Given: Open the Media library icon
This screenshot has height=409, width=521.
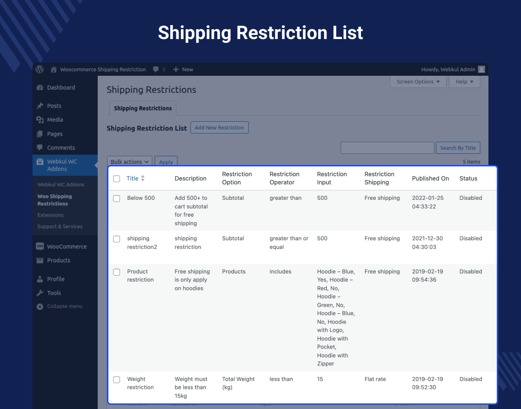Looking at the screenshot, I should [x=40, y=119].
